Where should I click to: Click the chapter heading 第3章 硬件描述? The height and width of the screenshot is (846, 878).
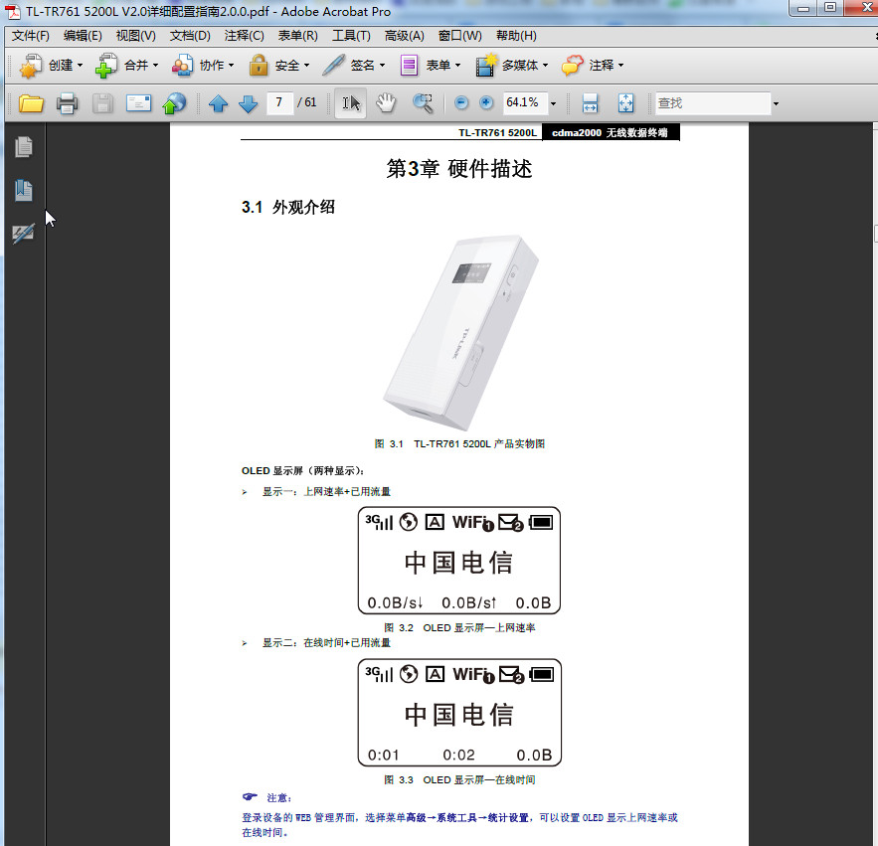click(x=459, y=169)
